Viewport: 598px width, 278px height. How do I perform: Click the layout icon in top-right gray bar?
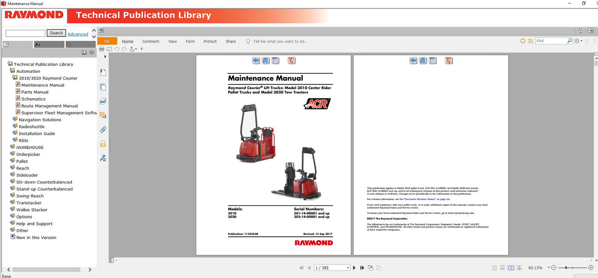pos(591,30)
